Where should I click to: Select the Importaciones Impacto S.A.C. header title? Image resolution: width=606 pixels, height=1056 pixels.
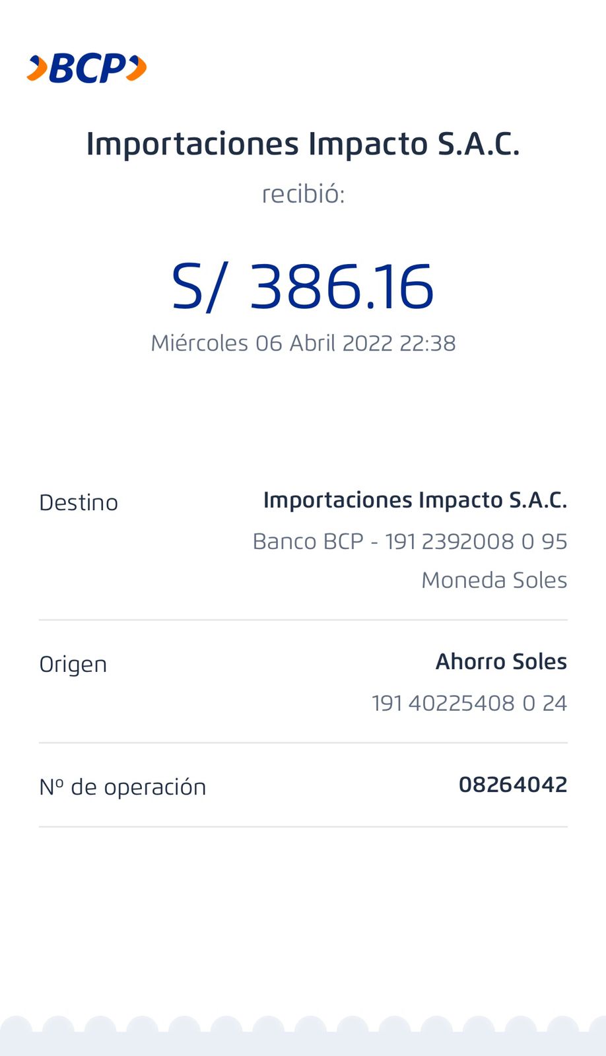(303, 144)
